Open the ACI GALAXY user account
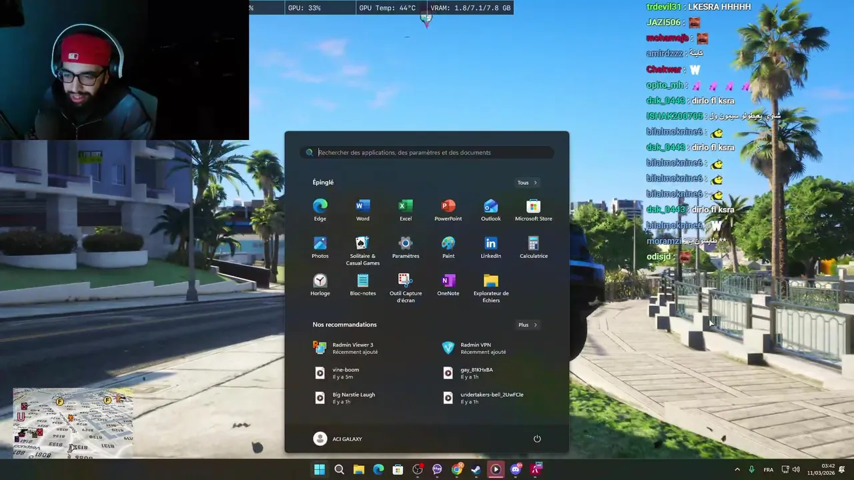854x480 pixels. 338,439
